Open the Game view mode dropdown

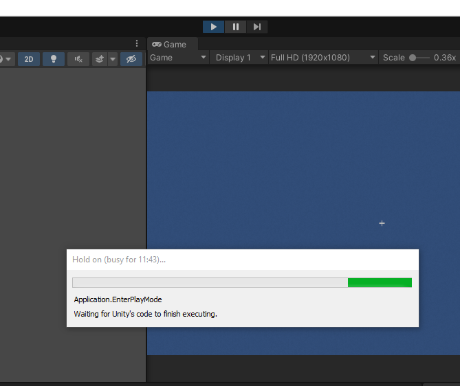(178, 58)
